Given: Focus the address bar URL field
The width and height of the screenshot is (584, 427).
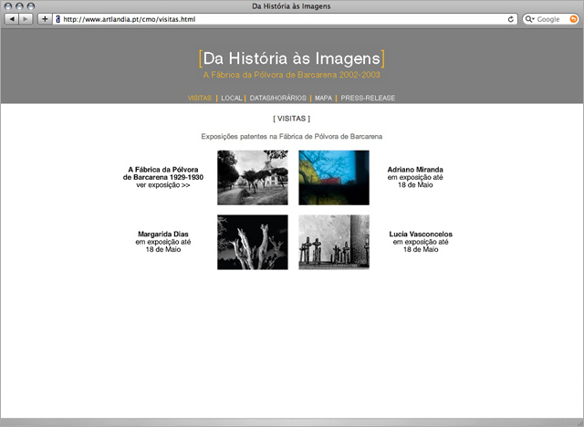Looking at the screenshot, I should click(x=285, y=19).
